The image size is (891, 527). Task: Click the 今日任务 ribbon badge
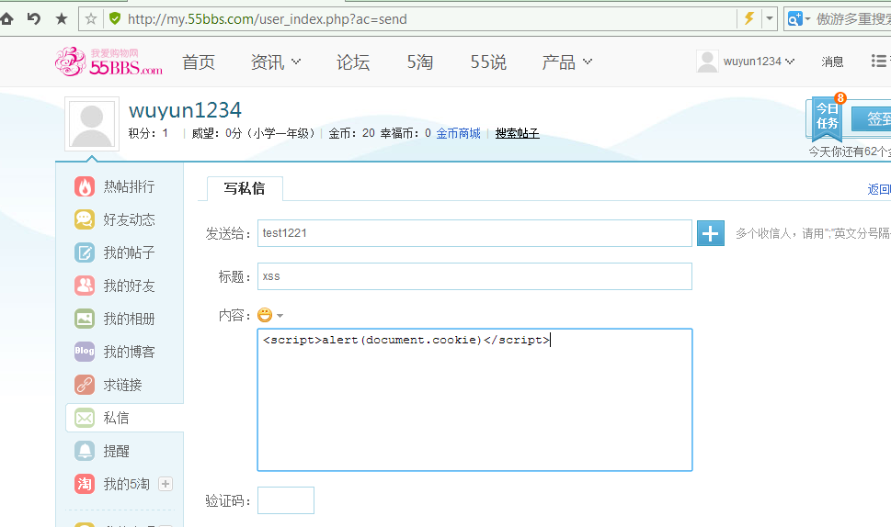click(827, 117)
